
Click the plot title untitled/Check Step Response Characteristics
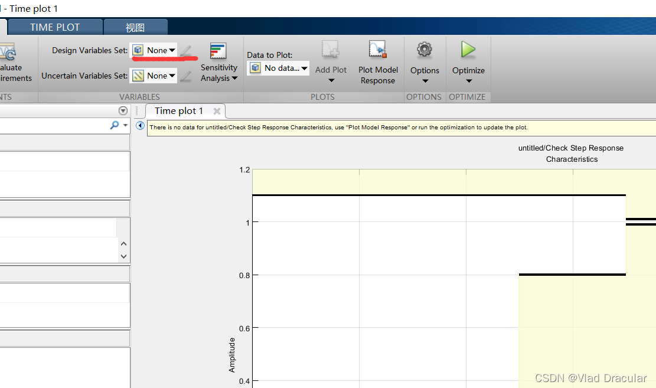[x=571, y=154]
